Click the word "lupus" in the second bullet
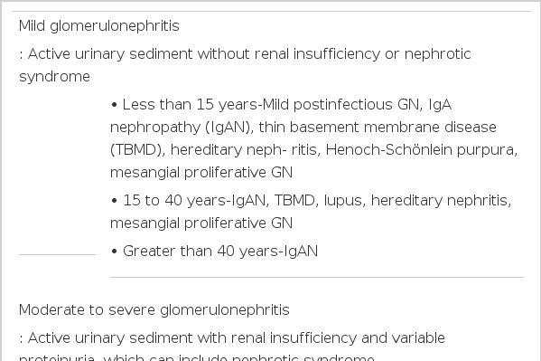541x361 pixels. (x=344, y=201)
